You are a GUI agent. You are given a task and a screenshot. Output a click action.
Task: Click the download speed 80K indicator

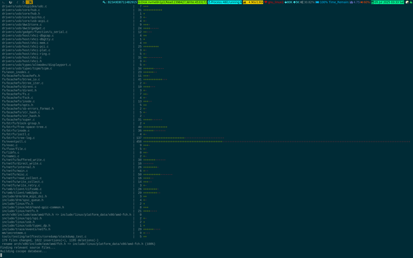(288, 2)
